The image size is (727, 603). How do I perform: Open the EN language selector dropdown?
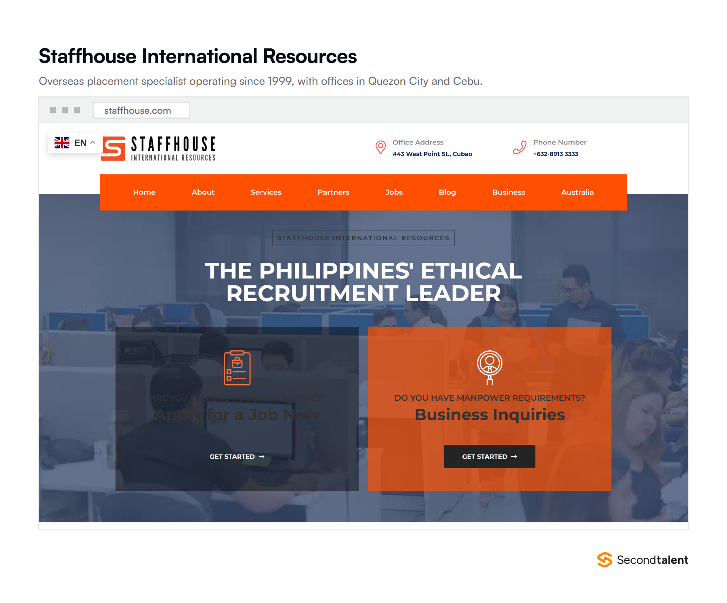point(75,142)
